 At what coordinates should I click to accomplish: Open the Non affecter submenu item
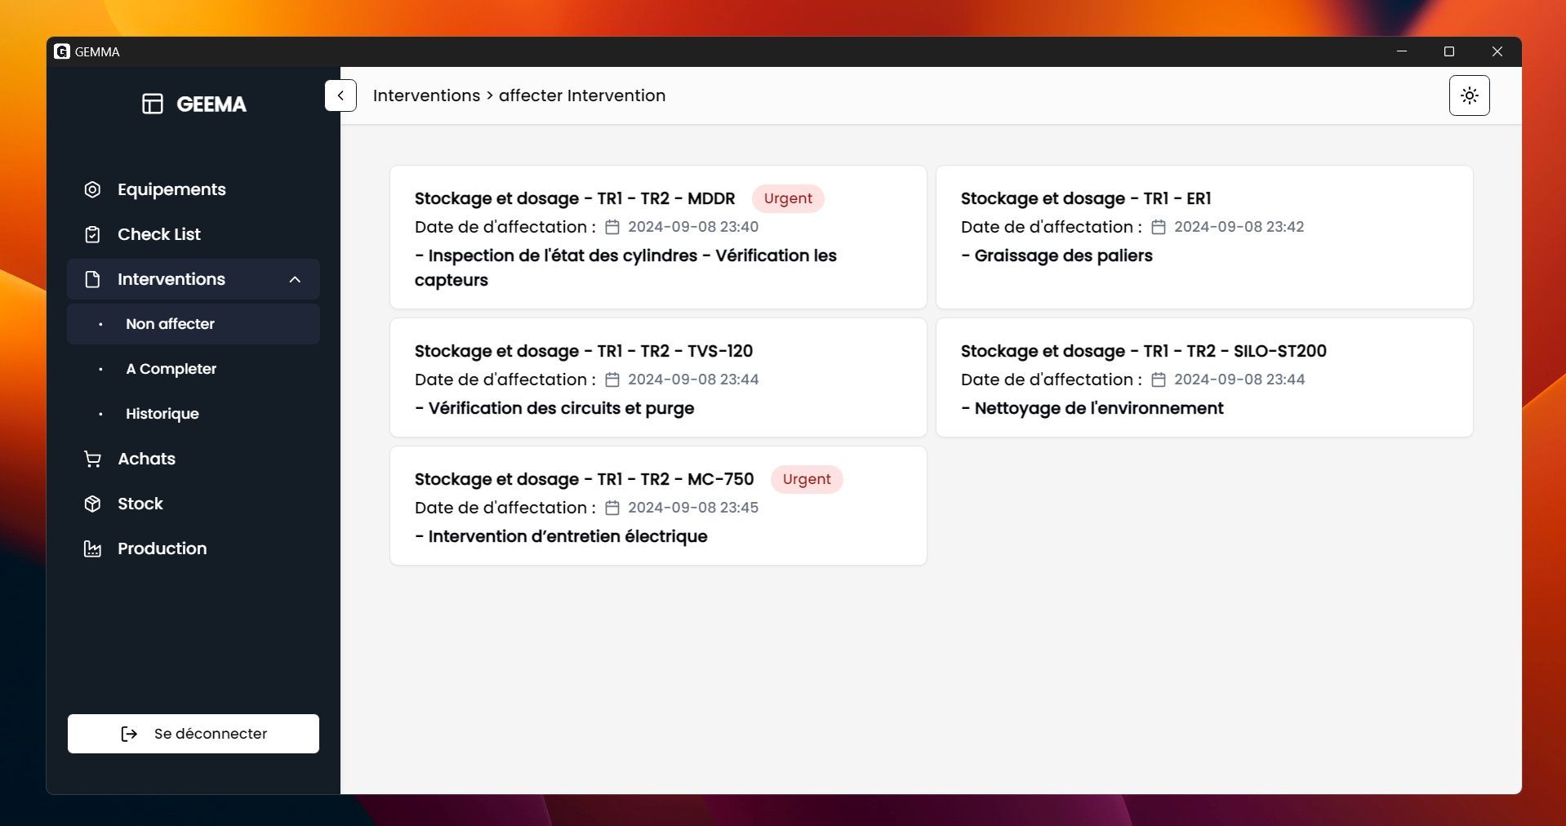click(170, 324)
